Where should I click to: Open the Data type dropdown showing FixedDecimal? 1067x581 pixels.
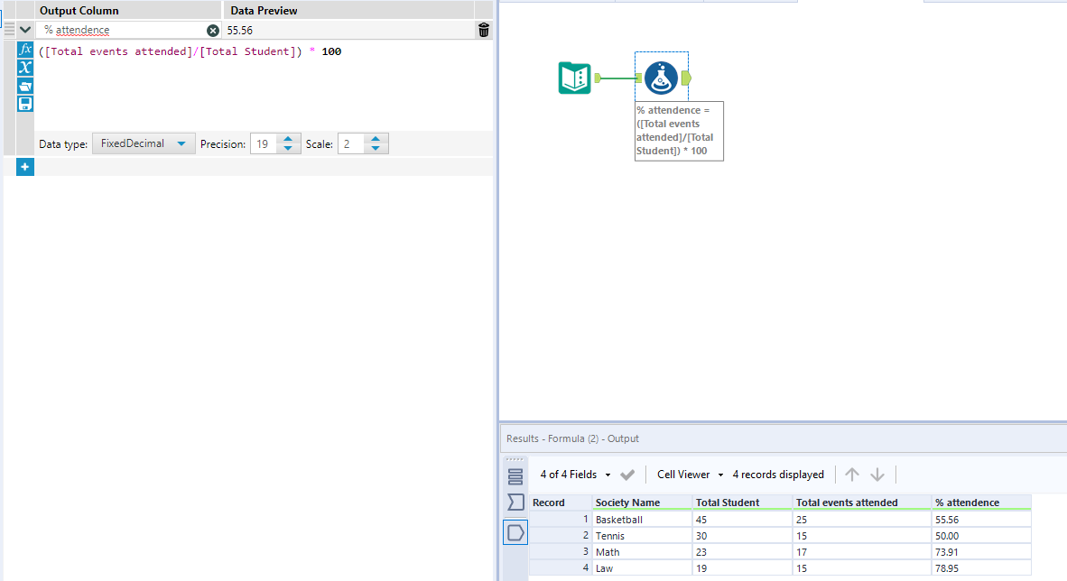(x=144, y=143)
